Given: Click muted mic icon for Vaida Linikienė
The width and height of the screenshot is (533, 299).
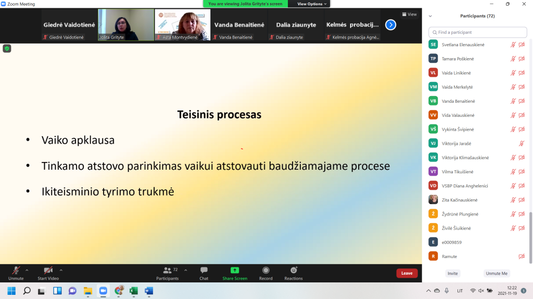Looking at the screenshot, I should [513, 73].
